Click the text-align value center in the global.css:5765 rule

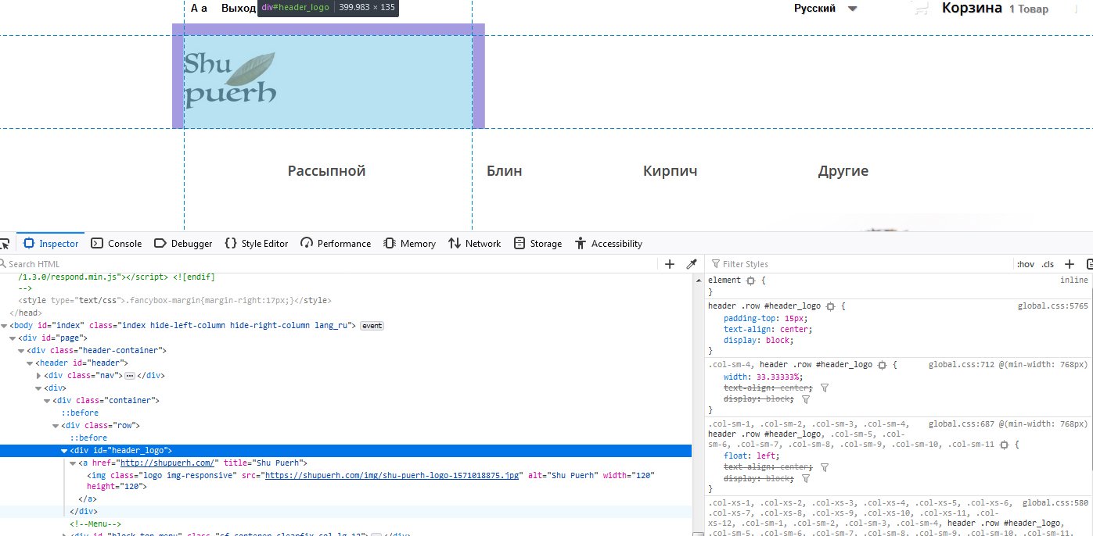tap(796, 329)
